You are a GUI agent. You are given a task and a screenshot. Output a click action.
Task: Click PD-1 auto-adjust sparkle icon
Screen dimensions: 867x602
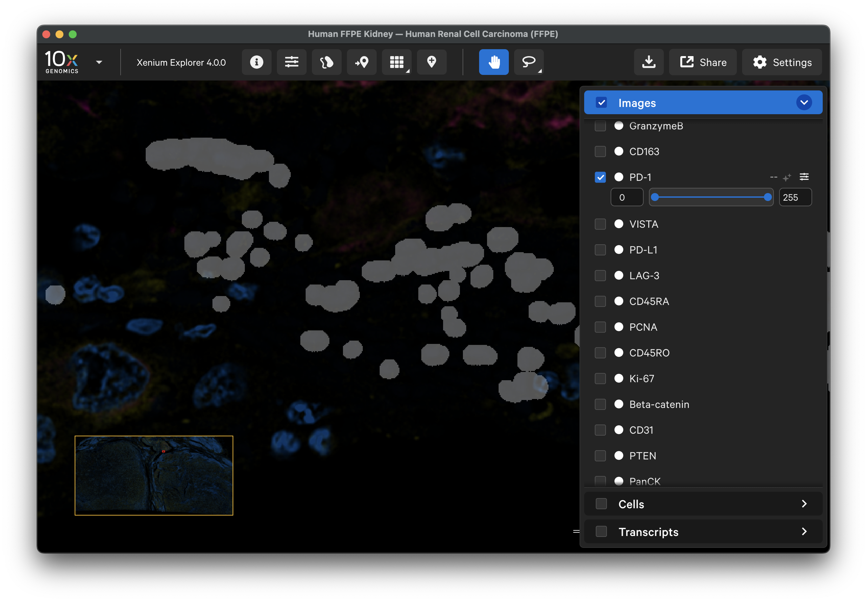(787, 177)
